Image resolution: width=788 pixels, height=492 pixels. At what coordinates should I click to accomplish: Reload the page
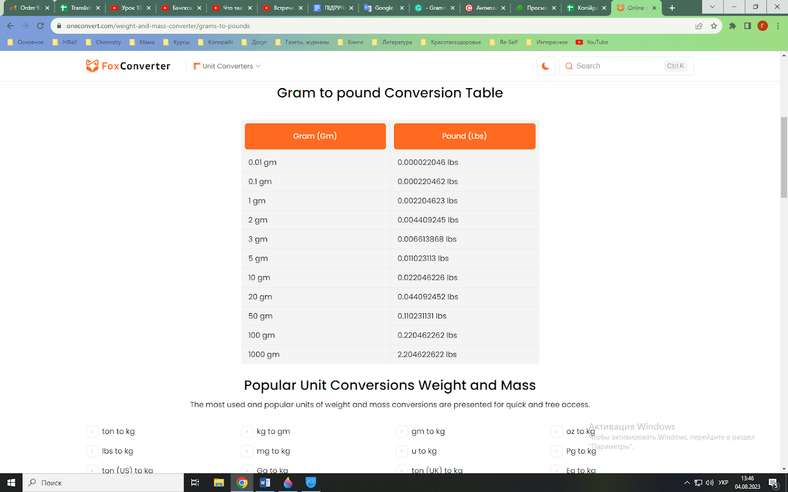(40, 26)
